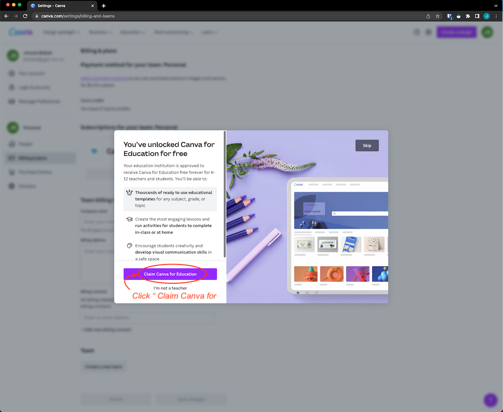The height and width of the screenshot is (412, 503).
Task: Select the palette icon beside students creativity
Action: pyautogui.click(x=129, y=246)
